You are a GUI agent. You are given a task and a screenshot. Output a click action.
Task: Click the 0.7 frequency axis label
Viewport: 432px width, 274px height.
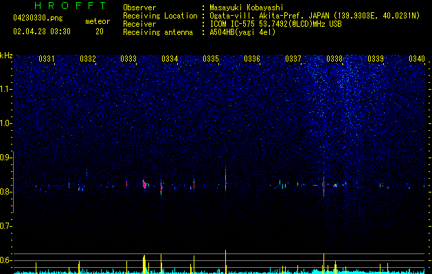tap(5, 226)
